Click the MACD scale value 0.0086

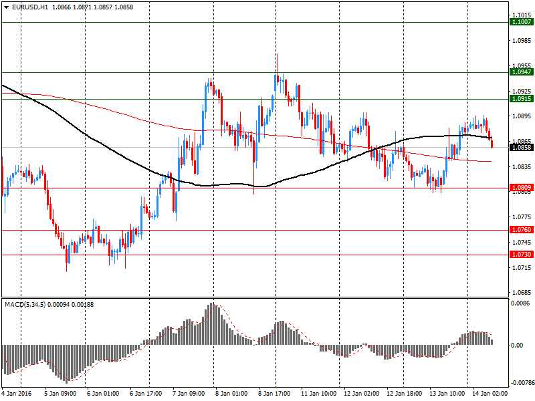pos(520,303)
